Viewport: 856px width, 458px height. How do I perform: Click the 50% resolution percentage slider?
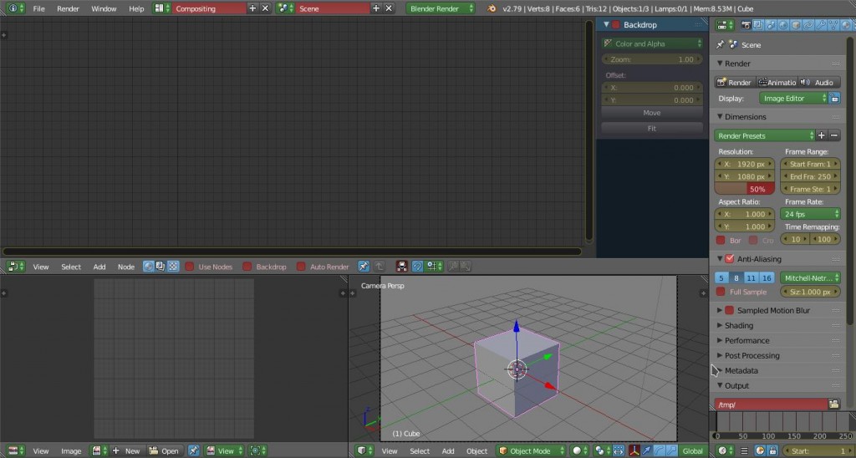(x=745, y=189)
